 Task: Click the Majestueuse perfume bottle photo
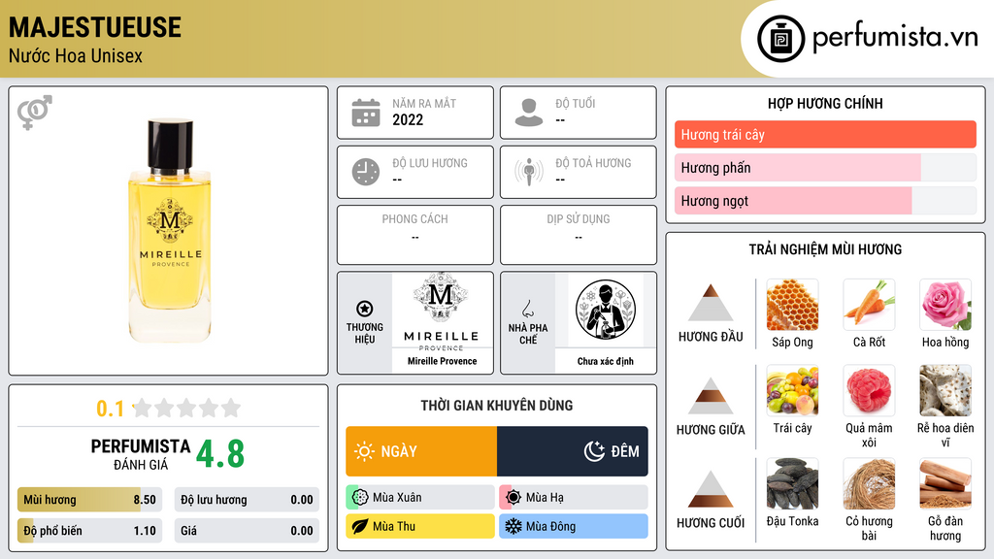tap(169, 231)
